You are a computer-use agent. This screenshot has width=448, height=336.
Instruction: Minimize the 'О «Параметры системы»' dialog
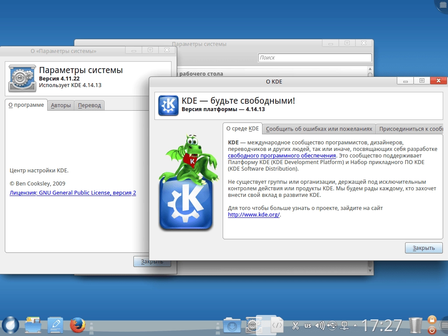pyautogui.click(x=134, y=50)
